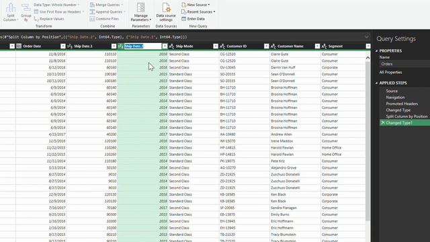Select the Ship Mode column header
The width and height of the screenshot is (430, 242).
coord(184,46)
